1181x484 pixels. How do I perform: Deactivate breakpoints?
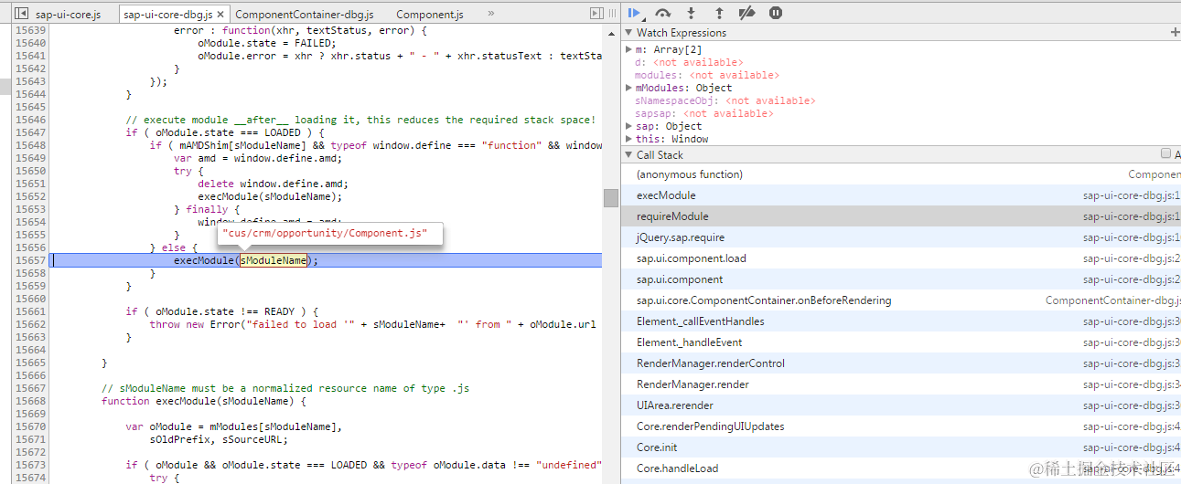(747, 13)
